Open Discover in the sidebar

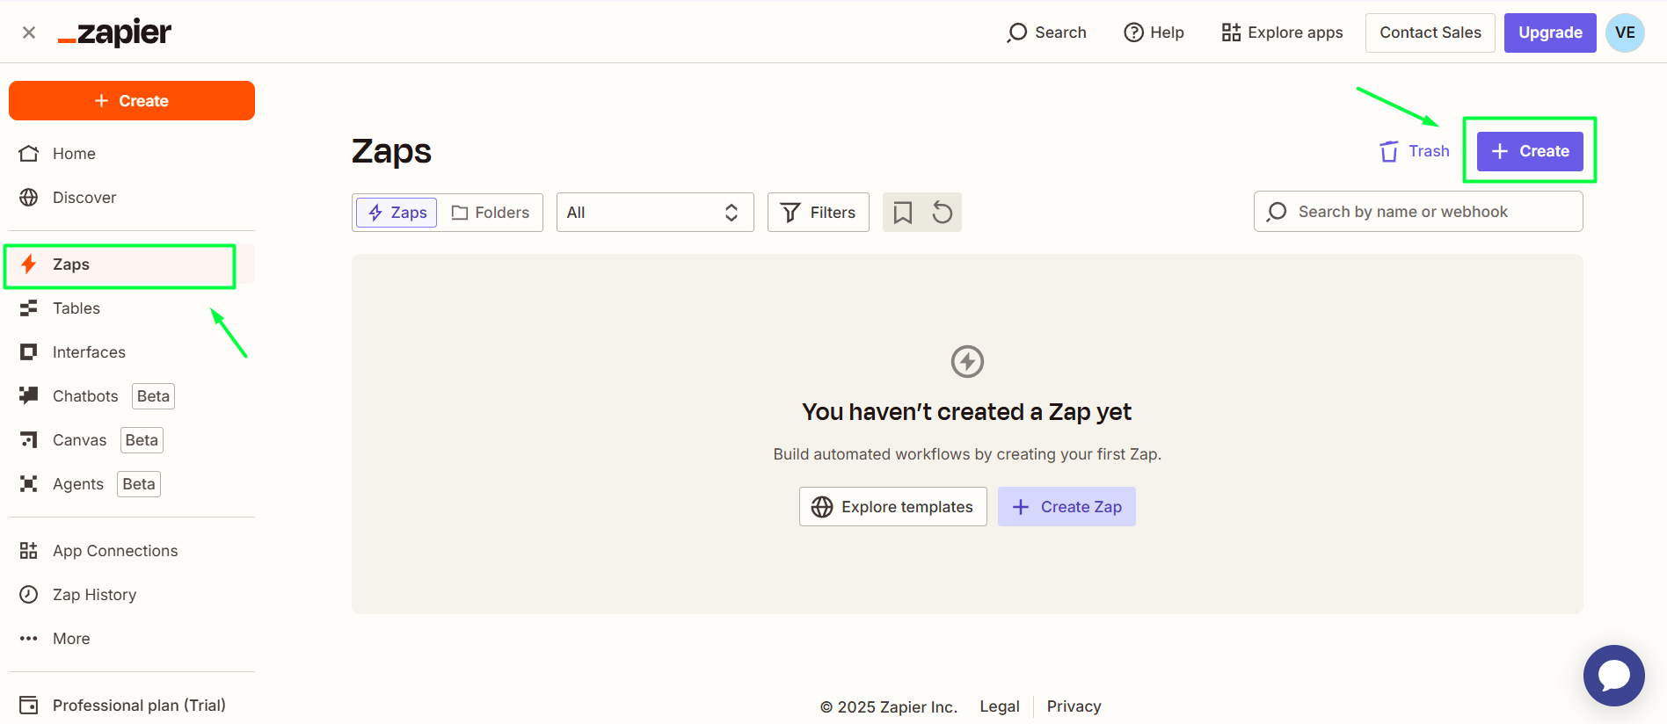coord(132,198)
